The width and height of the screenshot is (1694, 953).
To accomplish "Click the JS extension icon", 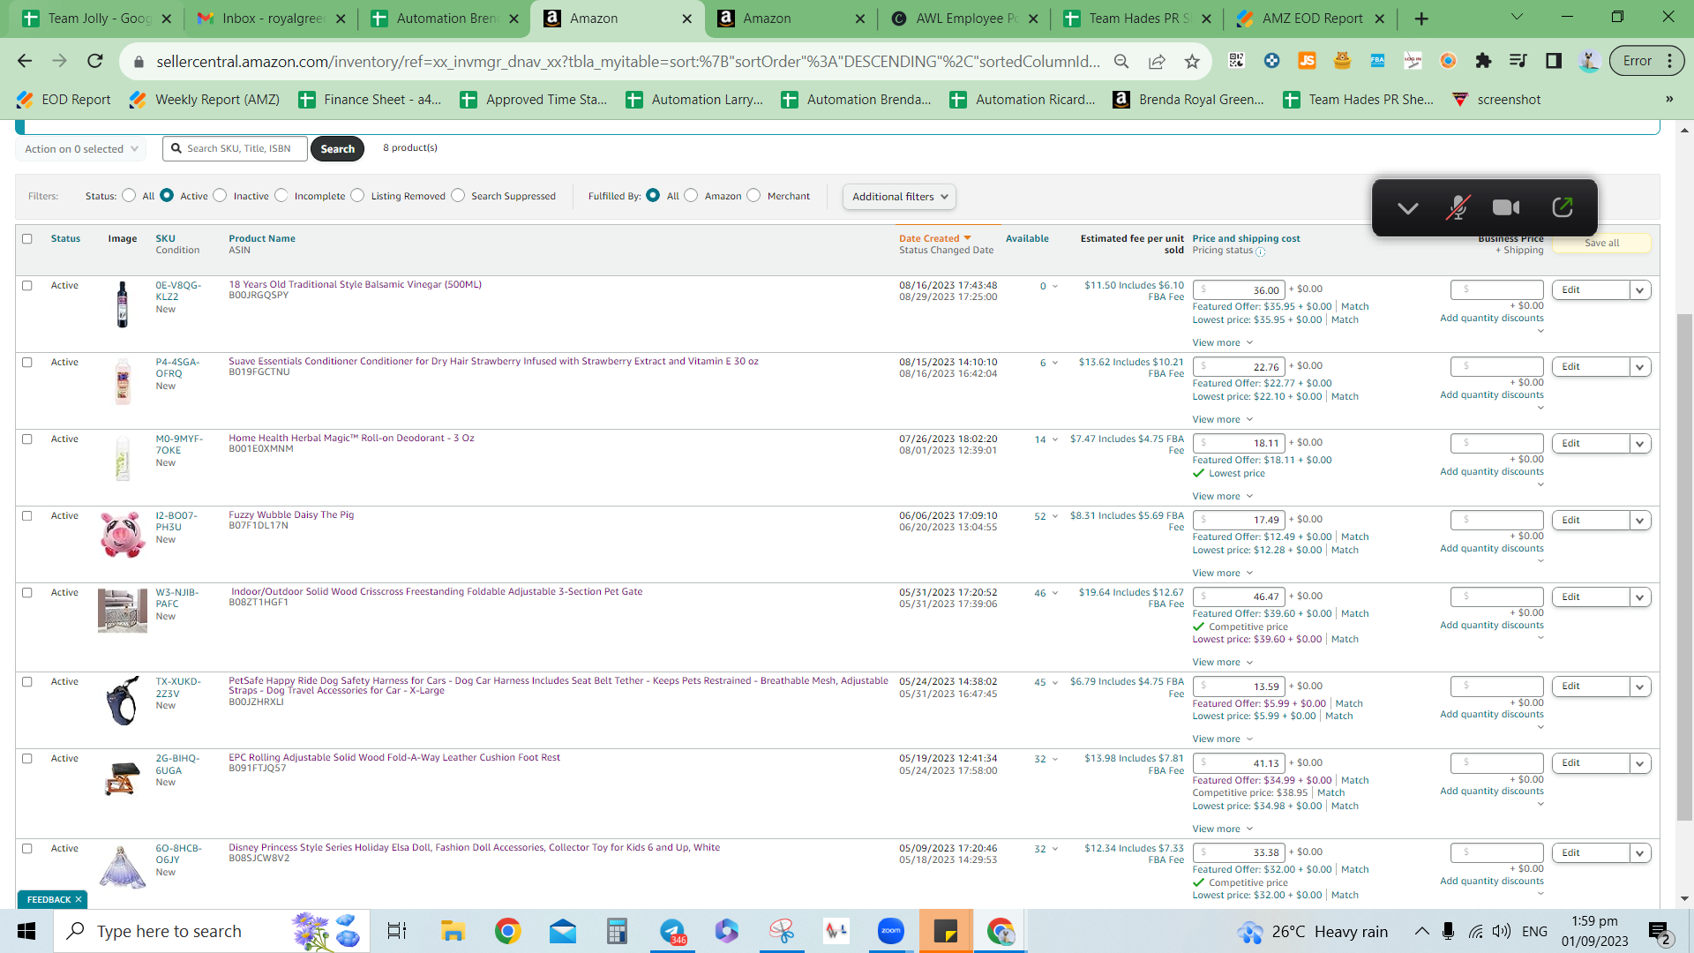I will pyautogui.click(x=1307, y=61).
